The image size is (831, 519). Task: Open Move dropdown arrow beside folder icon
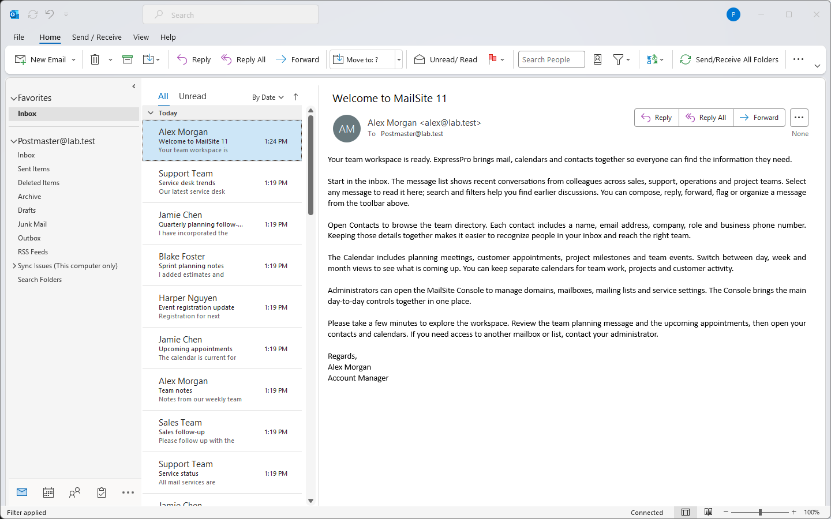pyautogui.click(x=158, y=59)
